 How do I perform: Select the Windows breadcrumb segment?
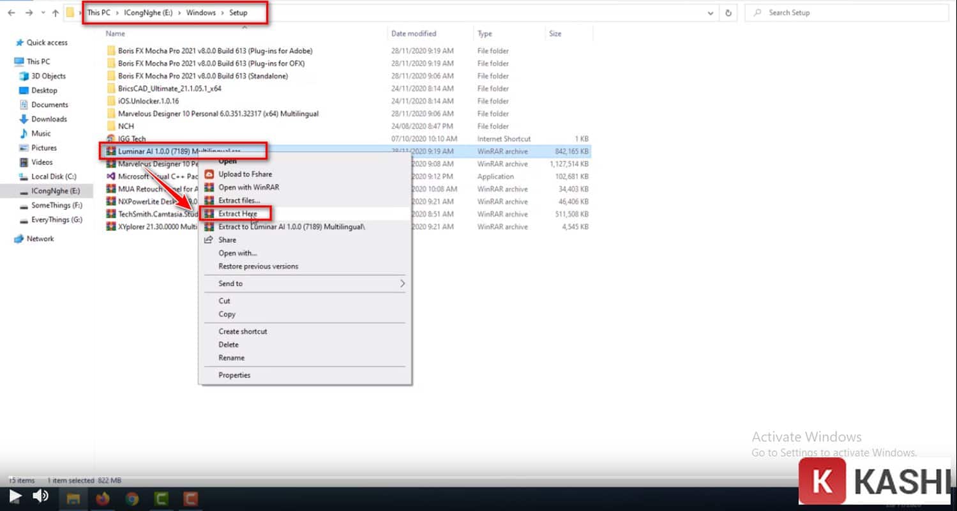point(200,13)
